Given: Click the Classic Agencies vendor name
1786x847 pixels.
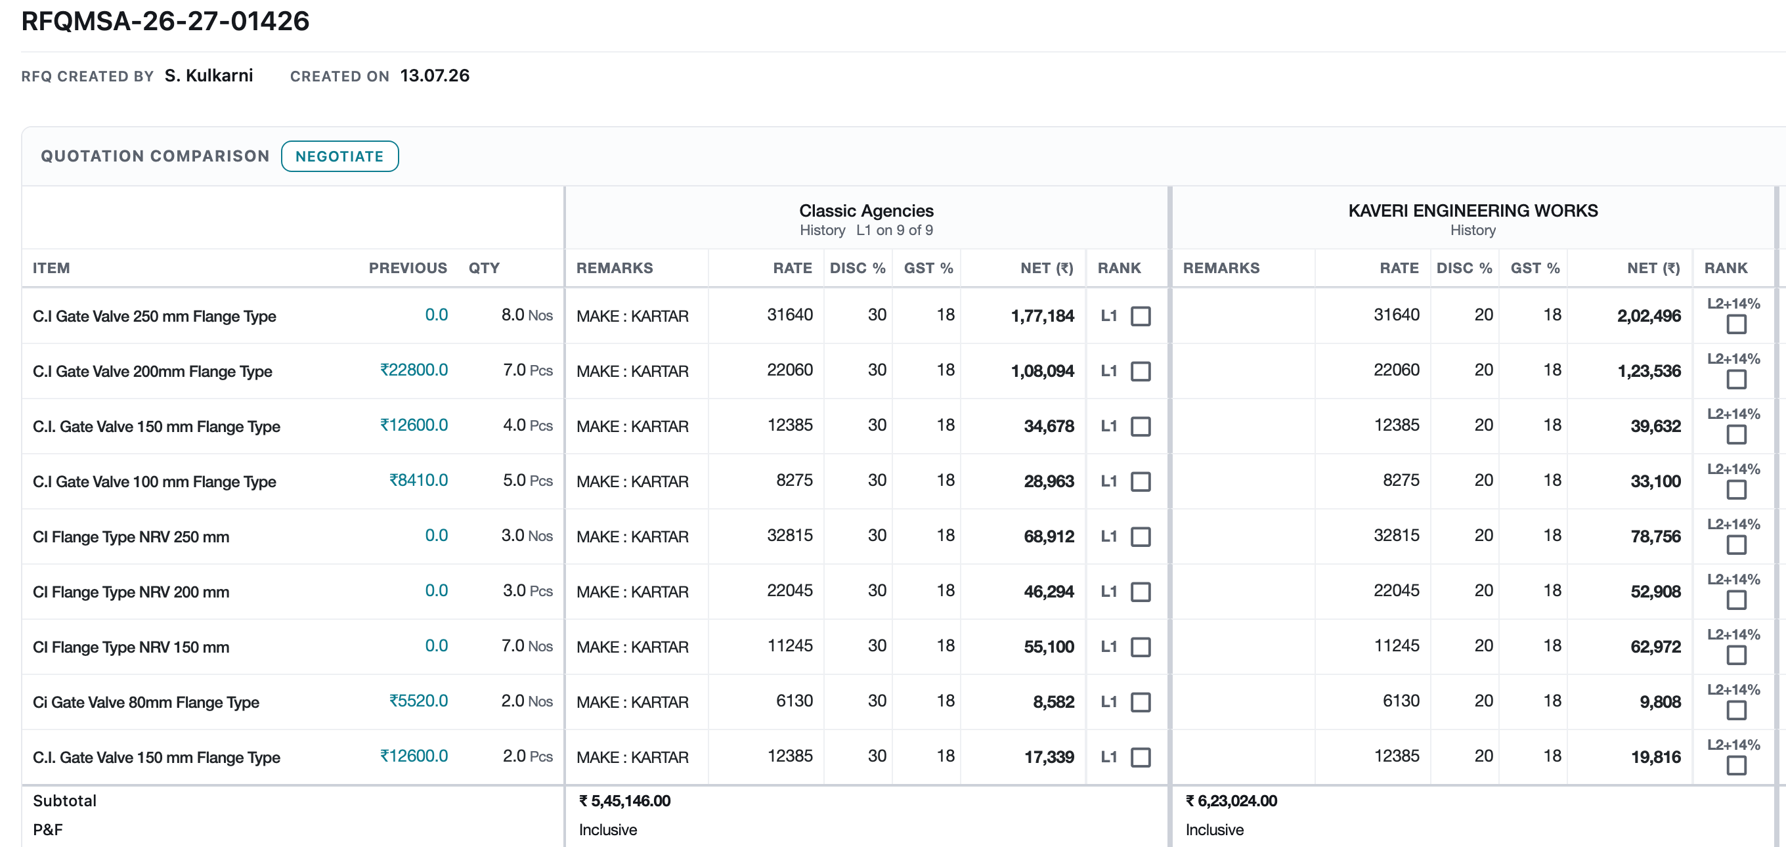Looking at the screenshot, I should click(x=866, y=211).
